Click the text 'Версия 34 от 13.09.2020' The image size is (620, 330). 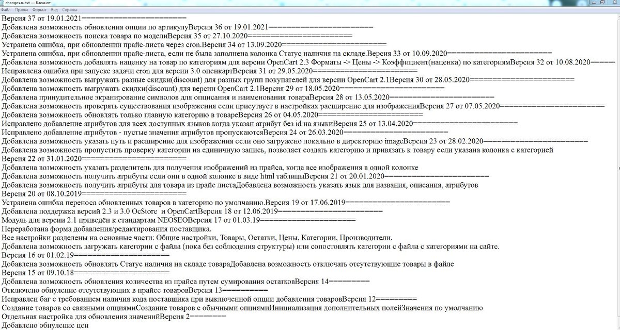click(x=243, y=44)
